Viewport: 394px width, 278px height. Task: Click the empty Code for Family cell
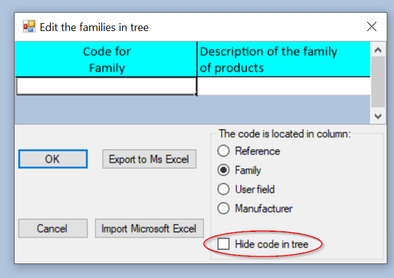coord(106,86)
